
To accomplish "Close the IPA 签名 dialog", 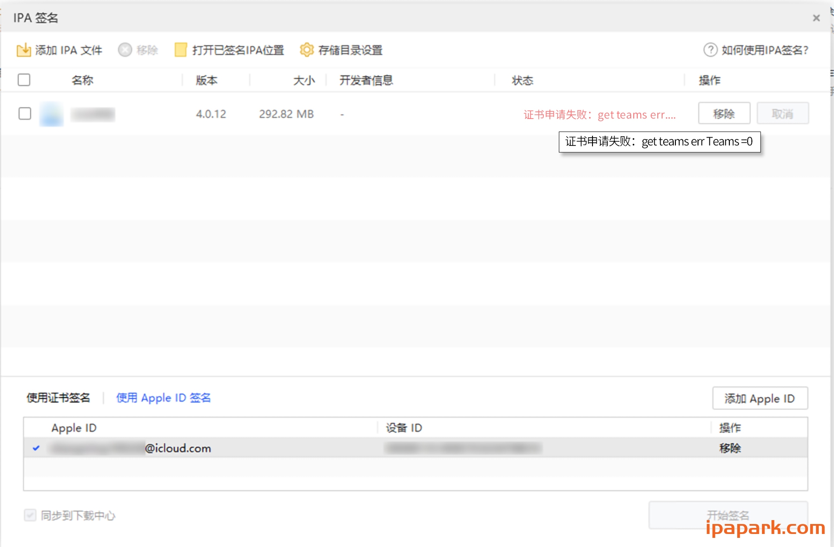I will tap(816, 17).
